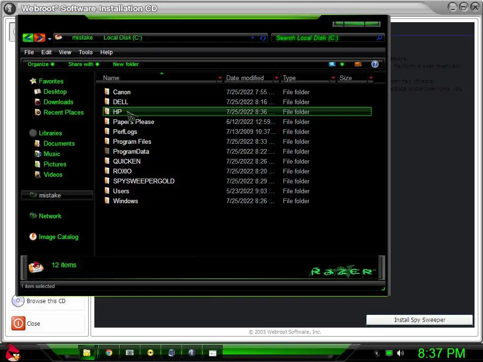Image resolution: width=483 pixels, height=362 pixels.
Task: Open the Date modified column filter arrow
Action: [276, 78]
